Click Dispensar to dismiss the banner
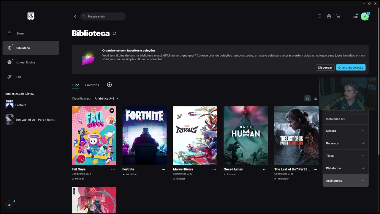380x214 pixels. pos(325,67)
